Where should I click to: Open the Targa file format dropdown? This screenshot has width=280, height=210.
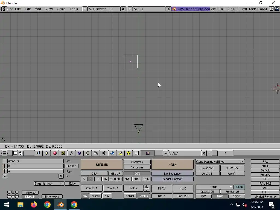214,187
